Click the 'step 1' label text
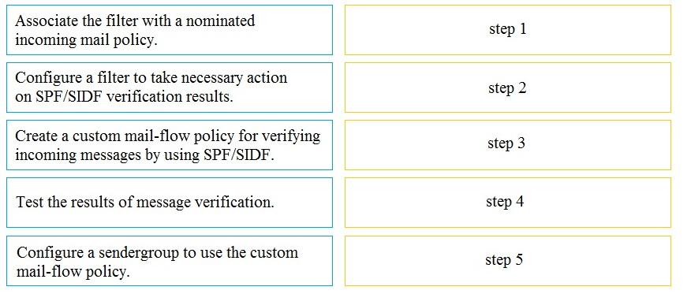The height and width of the screenshot is (294, 691). click(x=508, y=29)
